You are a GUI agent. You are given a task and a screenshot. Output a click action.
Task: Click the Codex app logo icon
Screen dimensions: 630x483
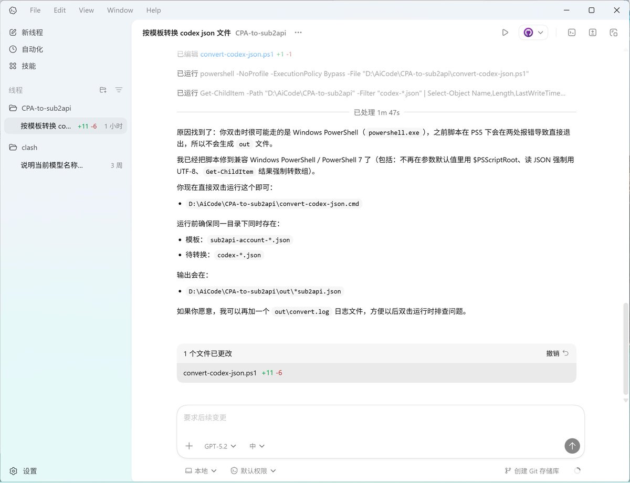[13, 10]
